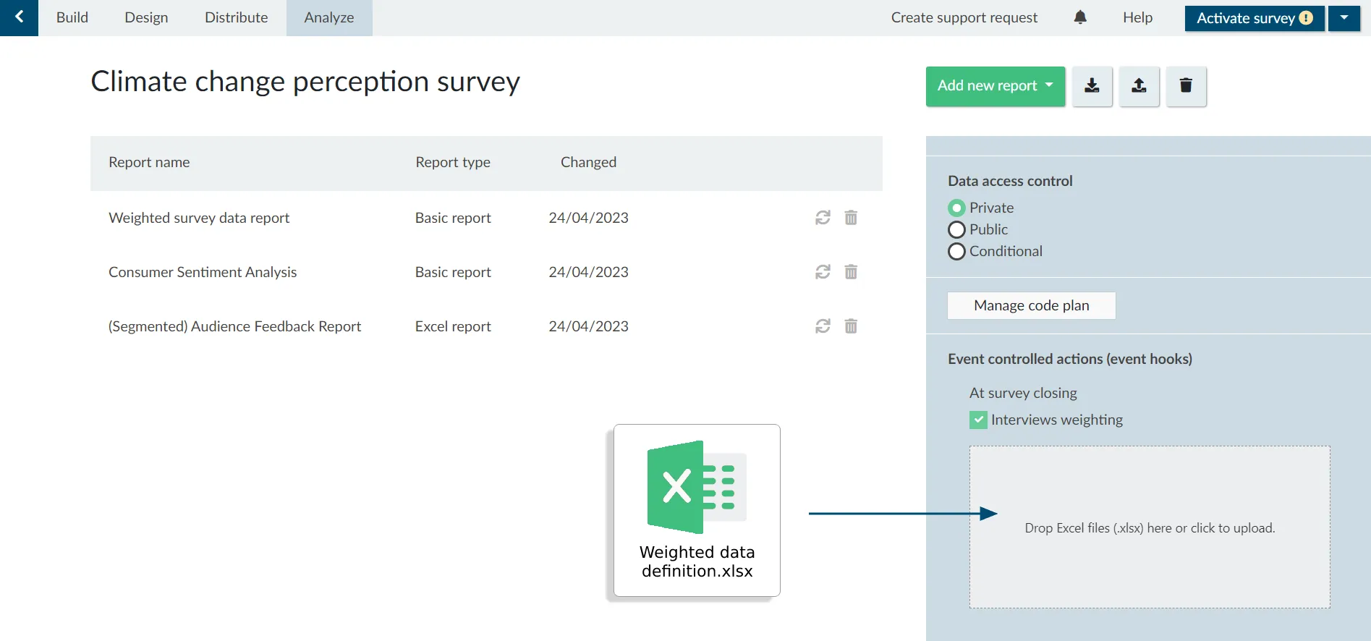Select the Public data access option
Viewport: 1371px width, 641px height.
click(x=956, y=230)
